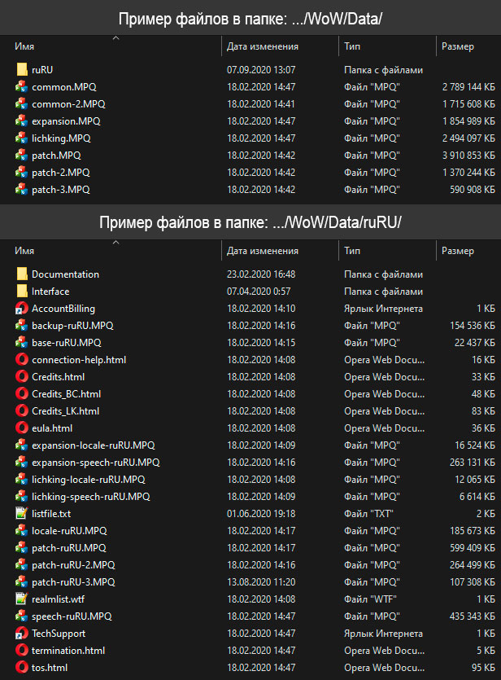Click the size value 2 789 144 КБ
The height and width of the screenshot is (680, 501).
[468, 87]
